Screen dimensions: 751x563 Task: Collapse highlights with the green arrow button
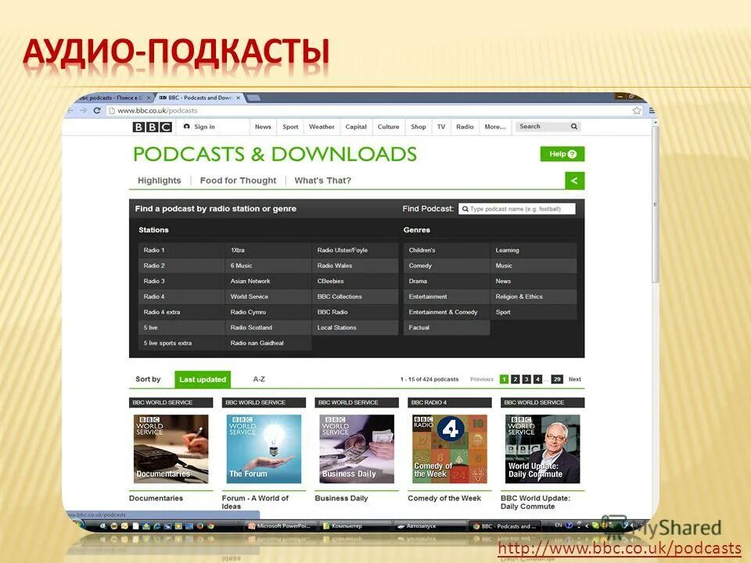click(575, 181)
